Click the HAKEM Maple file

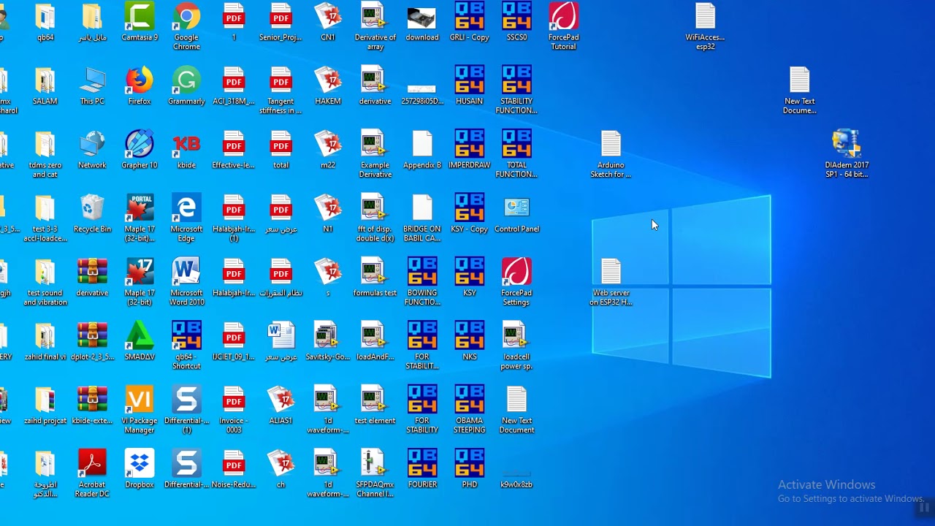coord(328,87)
